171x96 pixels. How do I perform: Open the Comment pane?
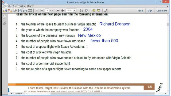(x=162, y=11)
